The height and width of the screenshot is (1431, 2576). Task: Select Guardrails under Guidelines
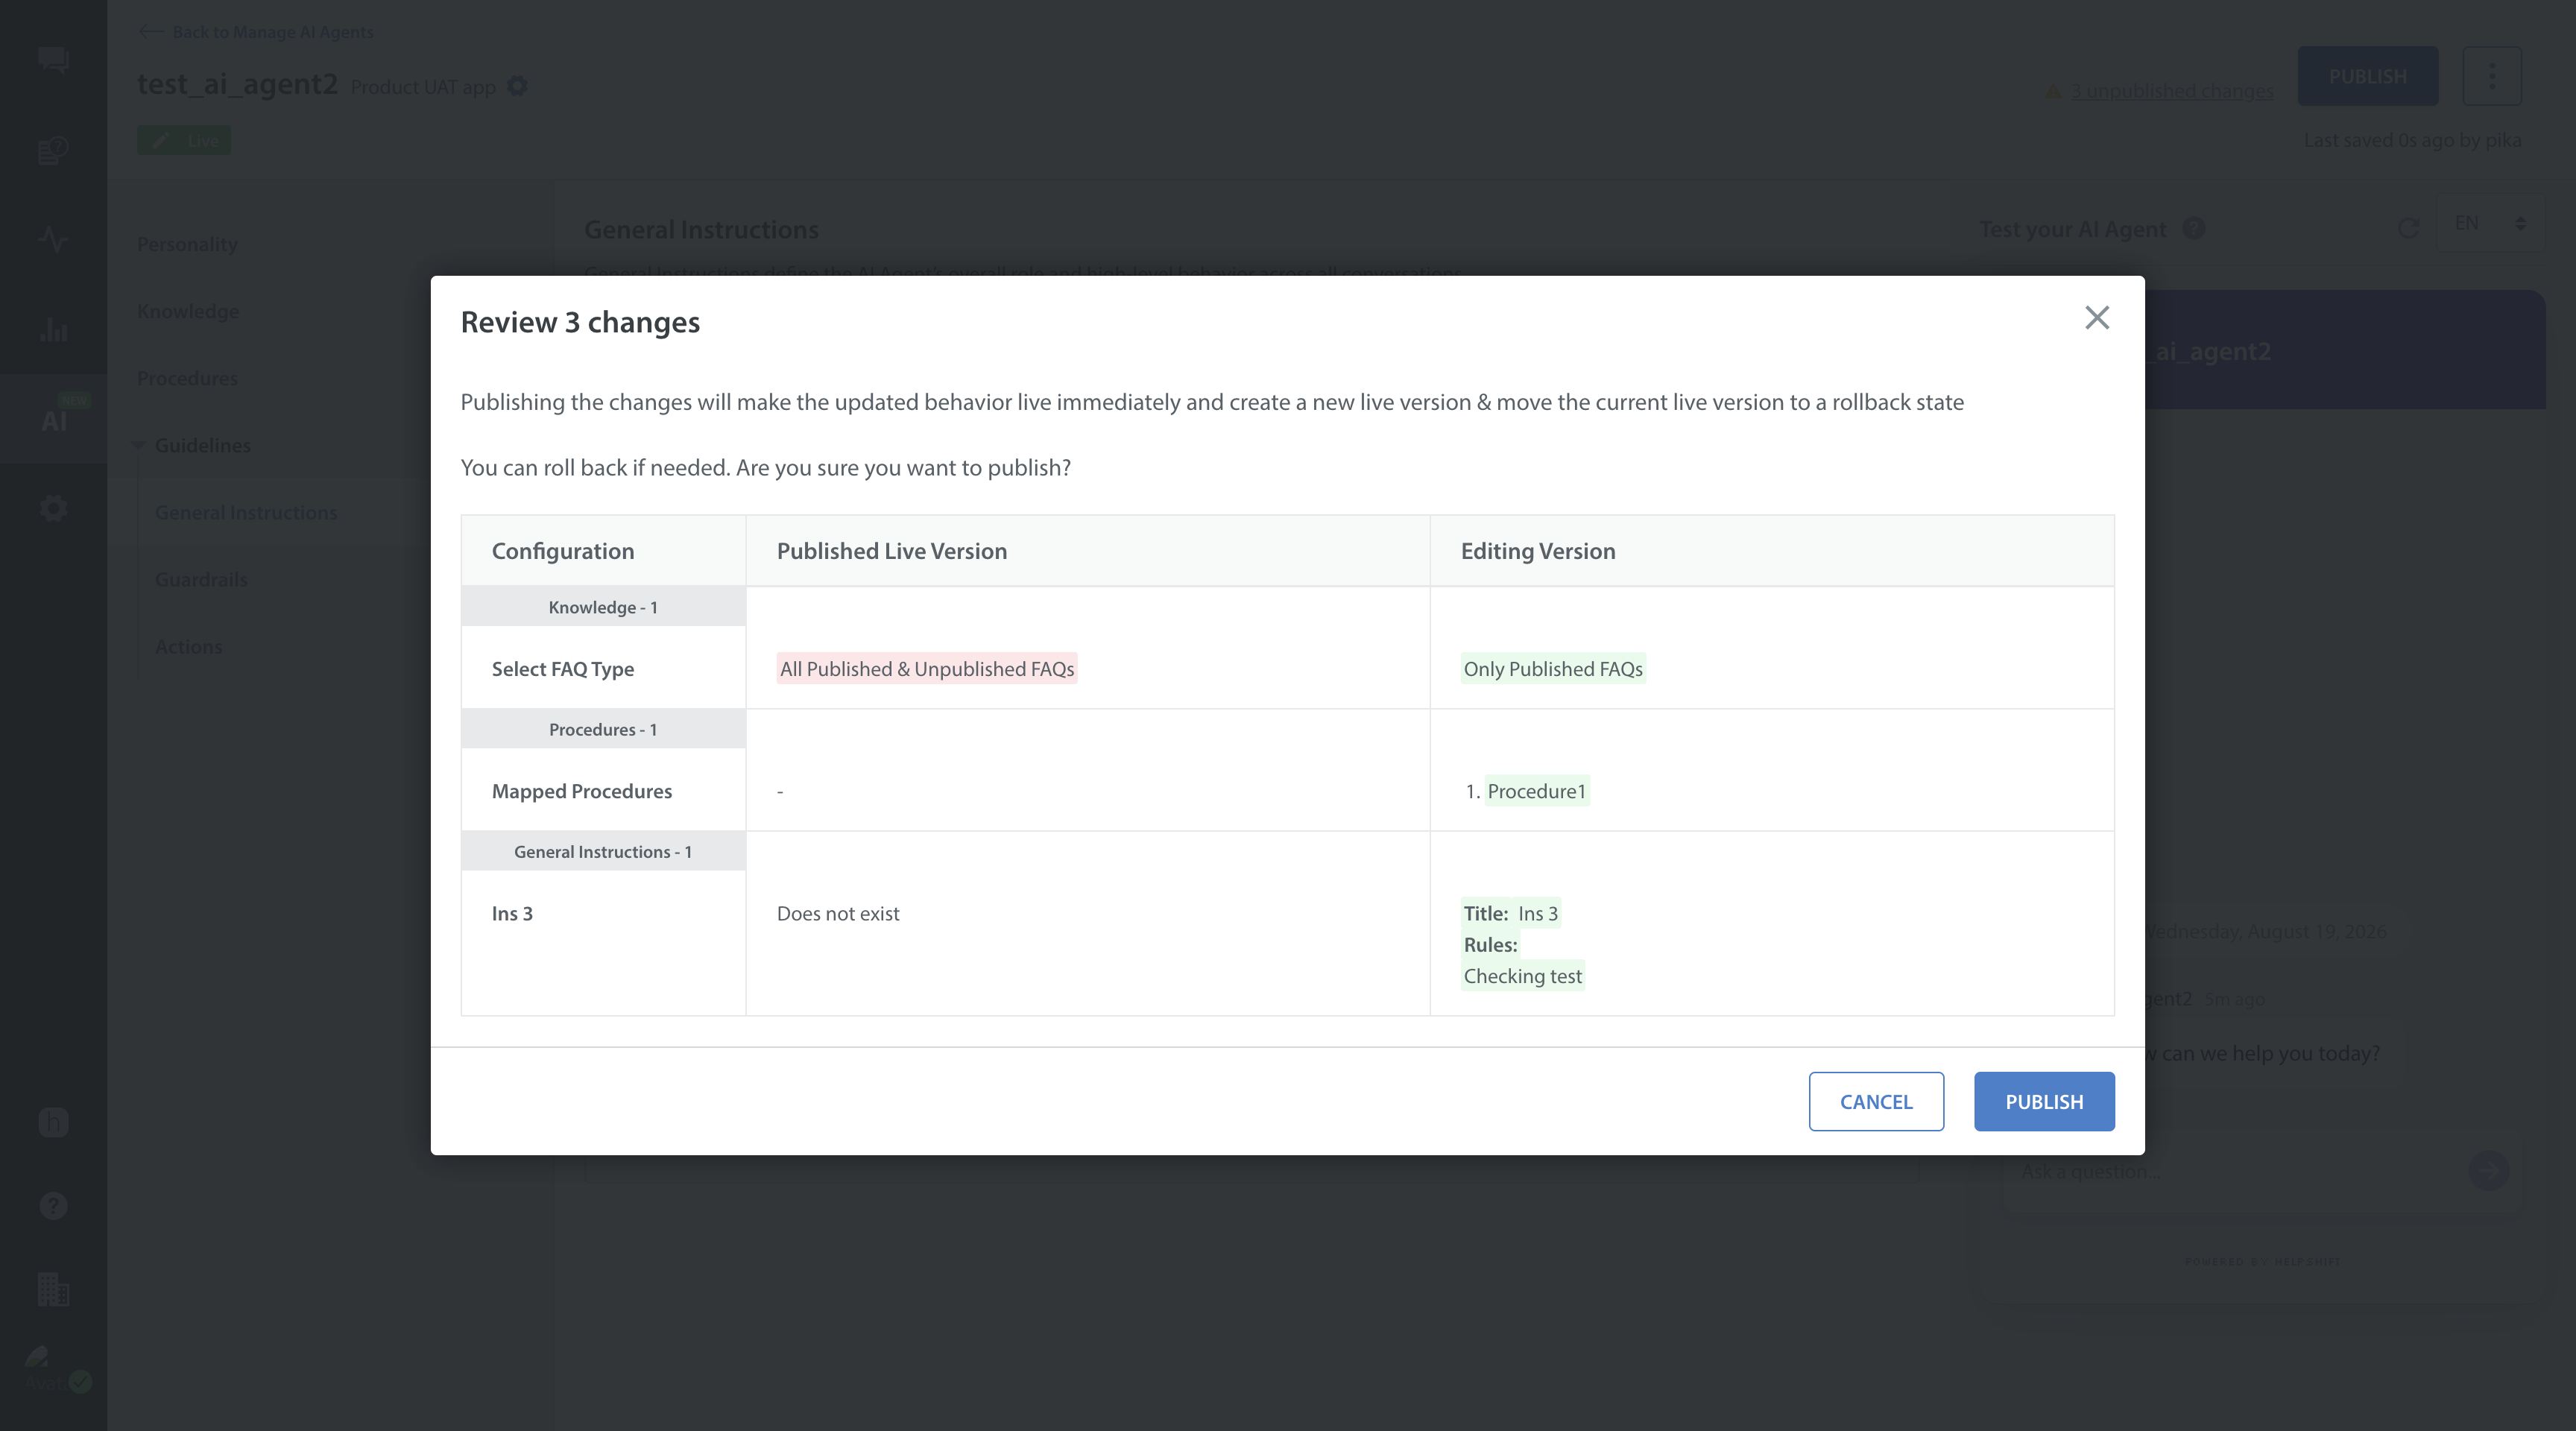[x=201, y=579]
